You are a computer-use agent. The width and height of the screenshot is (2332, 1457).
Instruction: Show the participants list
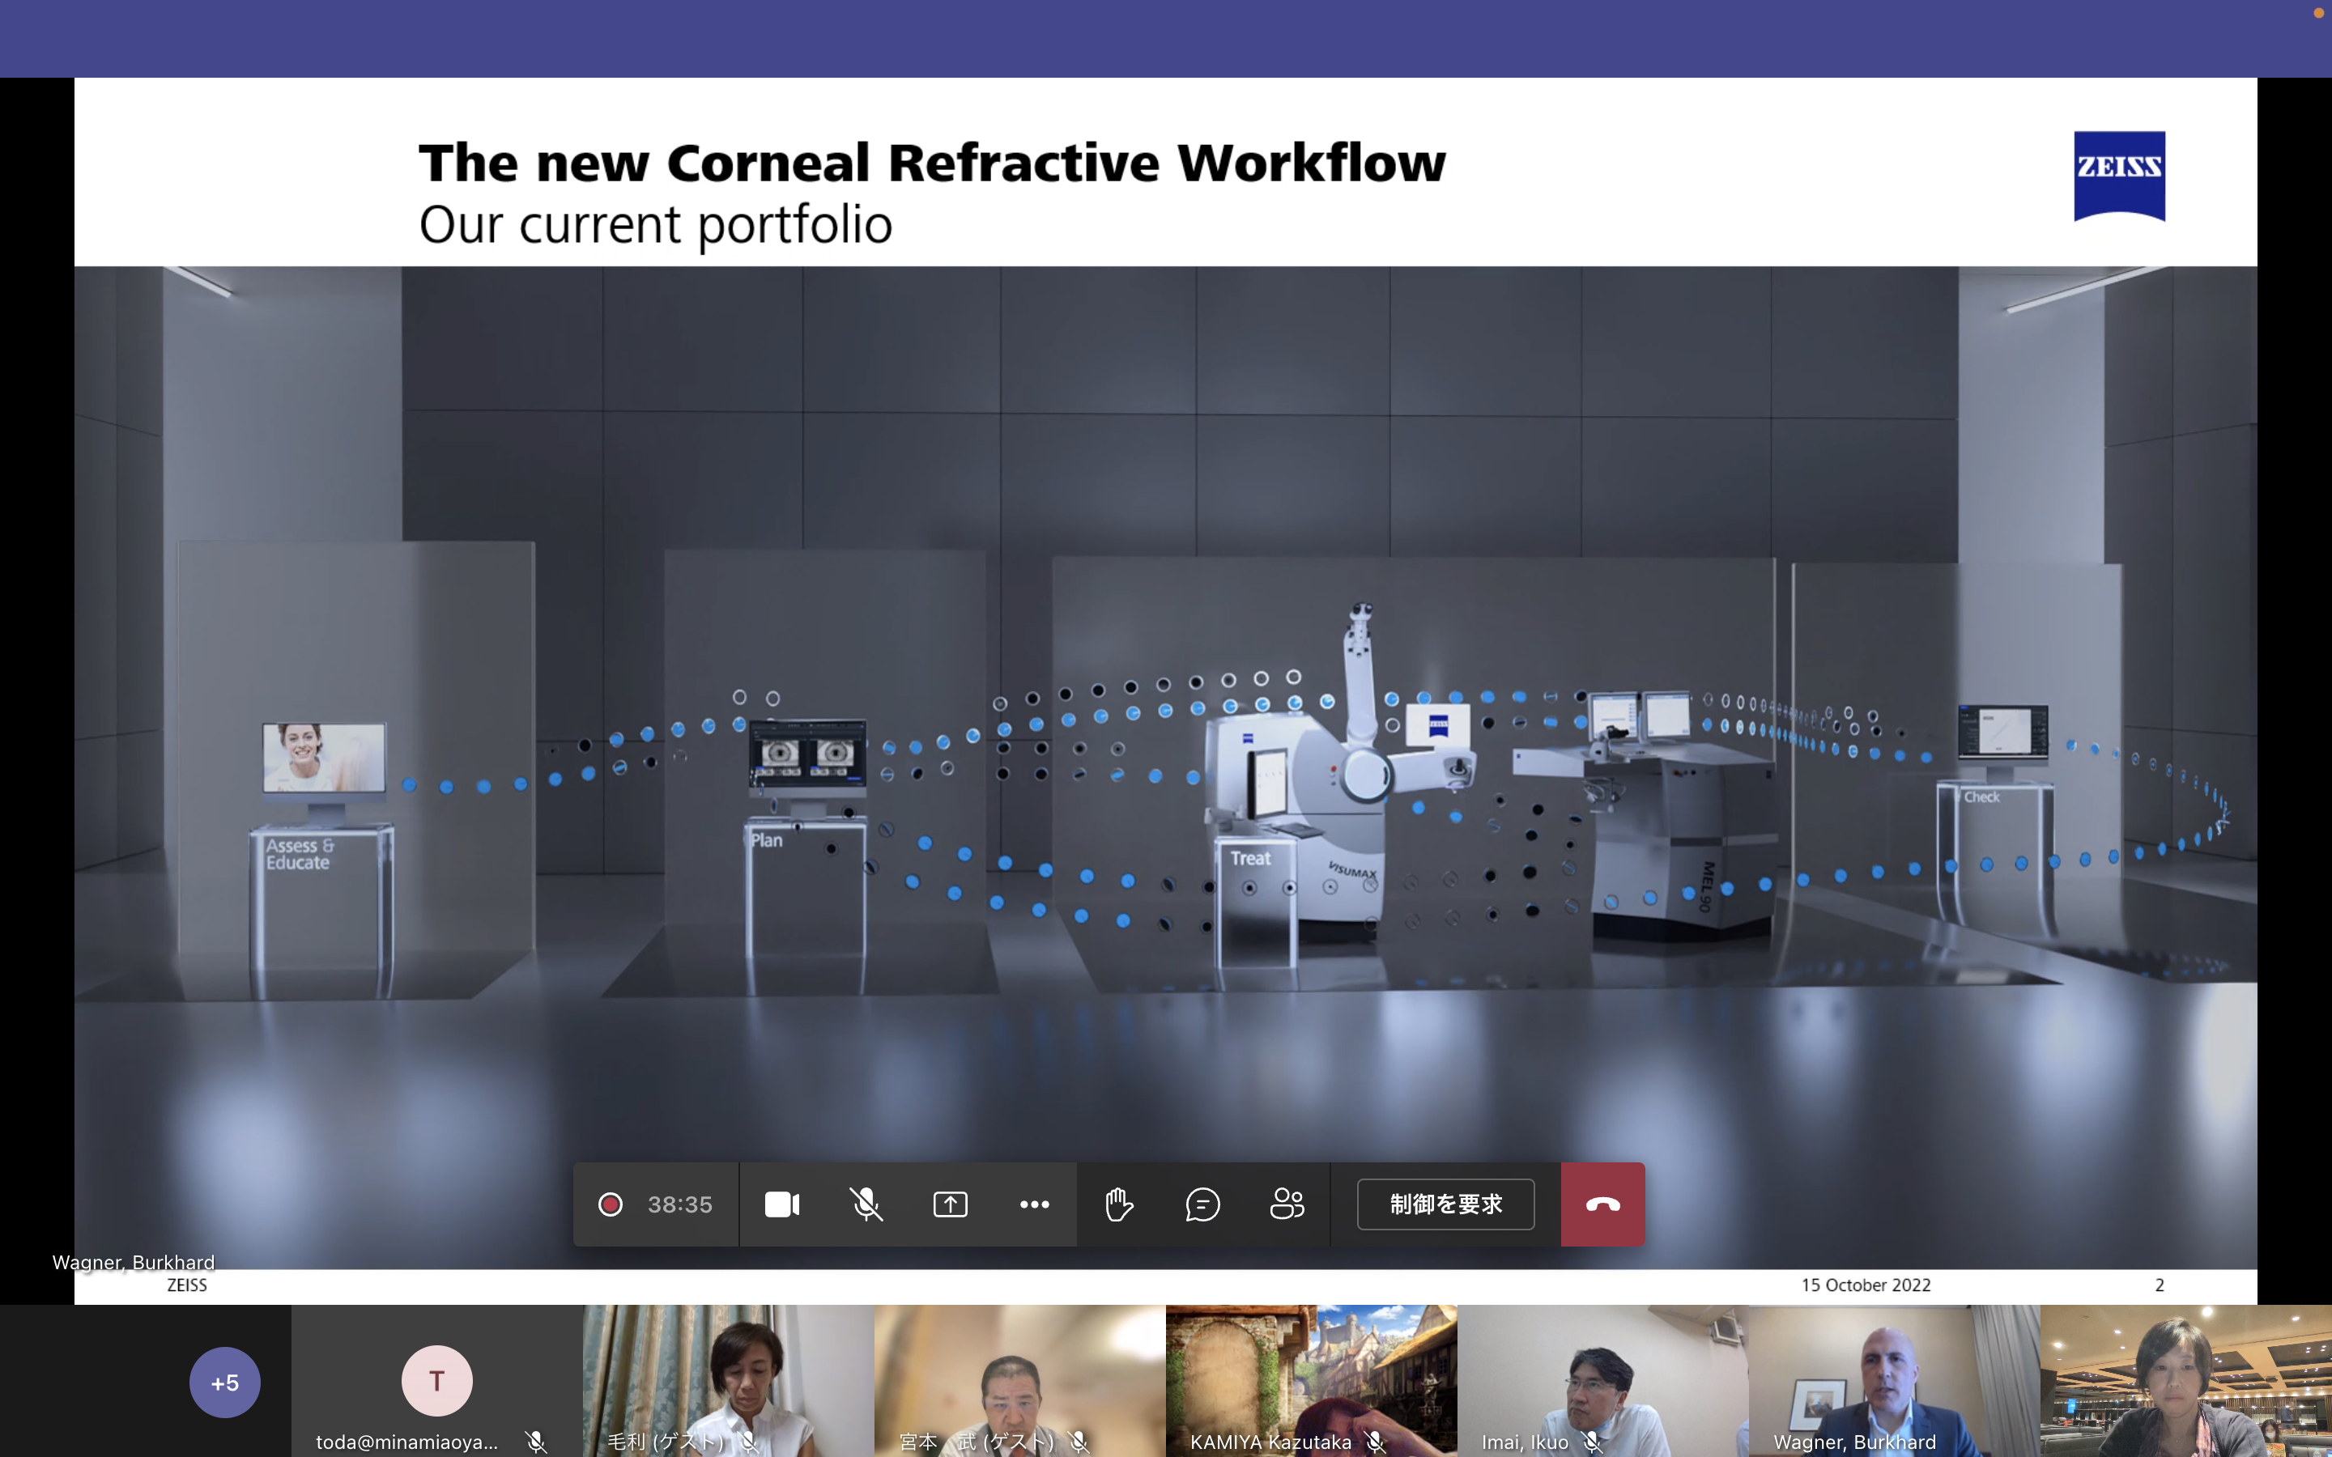coord(1287,1204)
